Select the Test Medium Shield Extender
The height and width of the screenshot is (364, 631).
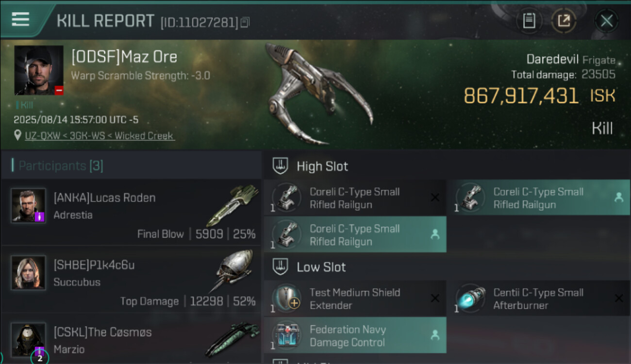pyautogui.click(x=355, y=299)
